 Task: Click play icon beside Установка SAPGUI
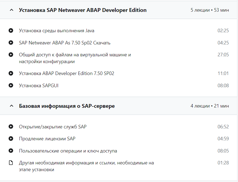point(11,85)
